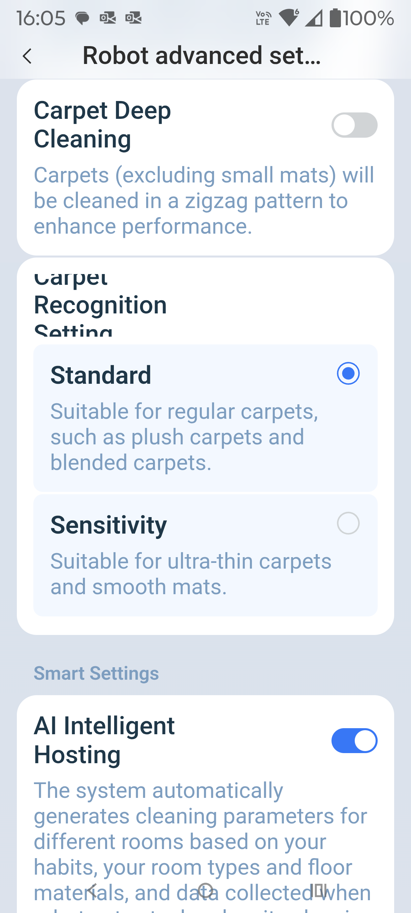This screenshot has width=411, height=913.
Task: Tap the Robot advanced settings page title
Action: pyautogui.click(x=201, y=56)
